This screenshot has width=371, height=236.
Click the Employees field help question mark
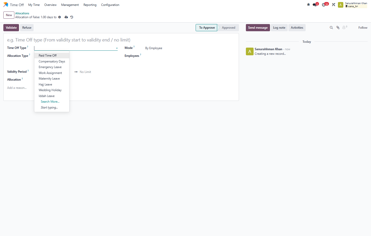tap(141, 55)
